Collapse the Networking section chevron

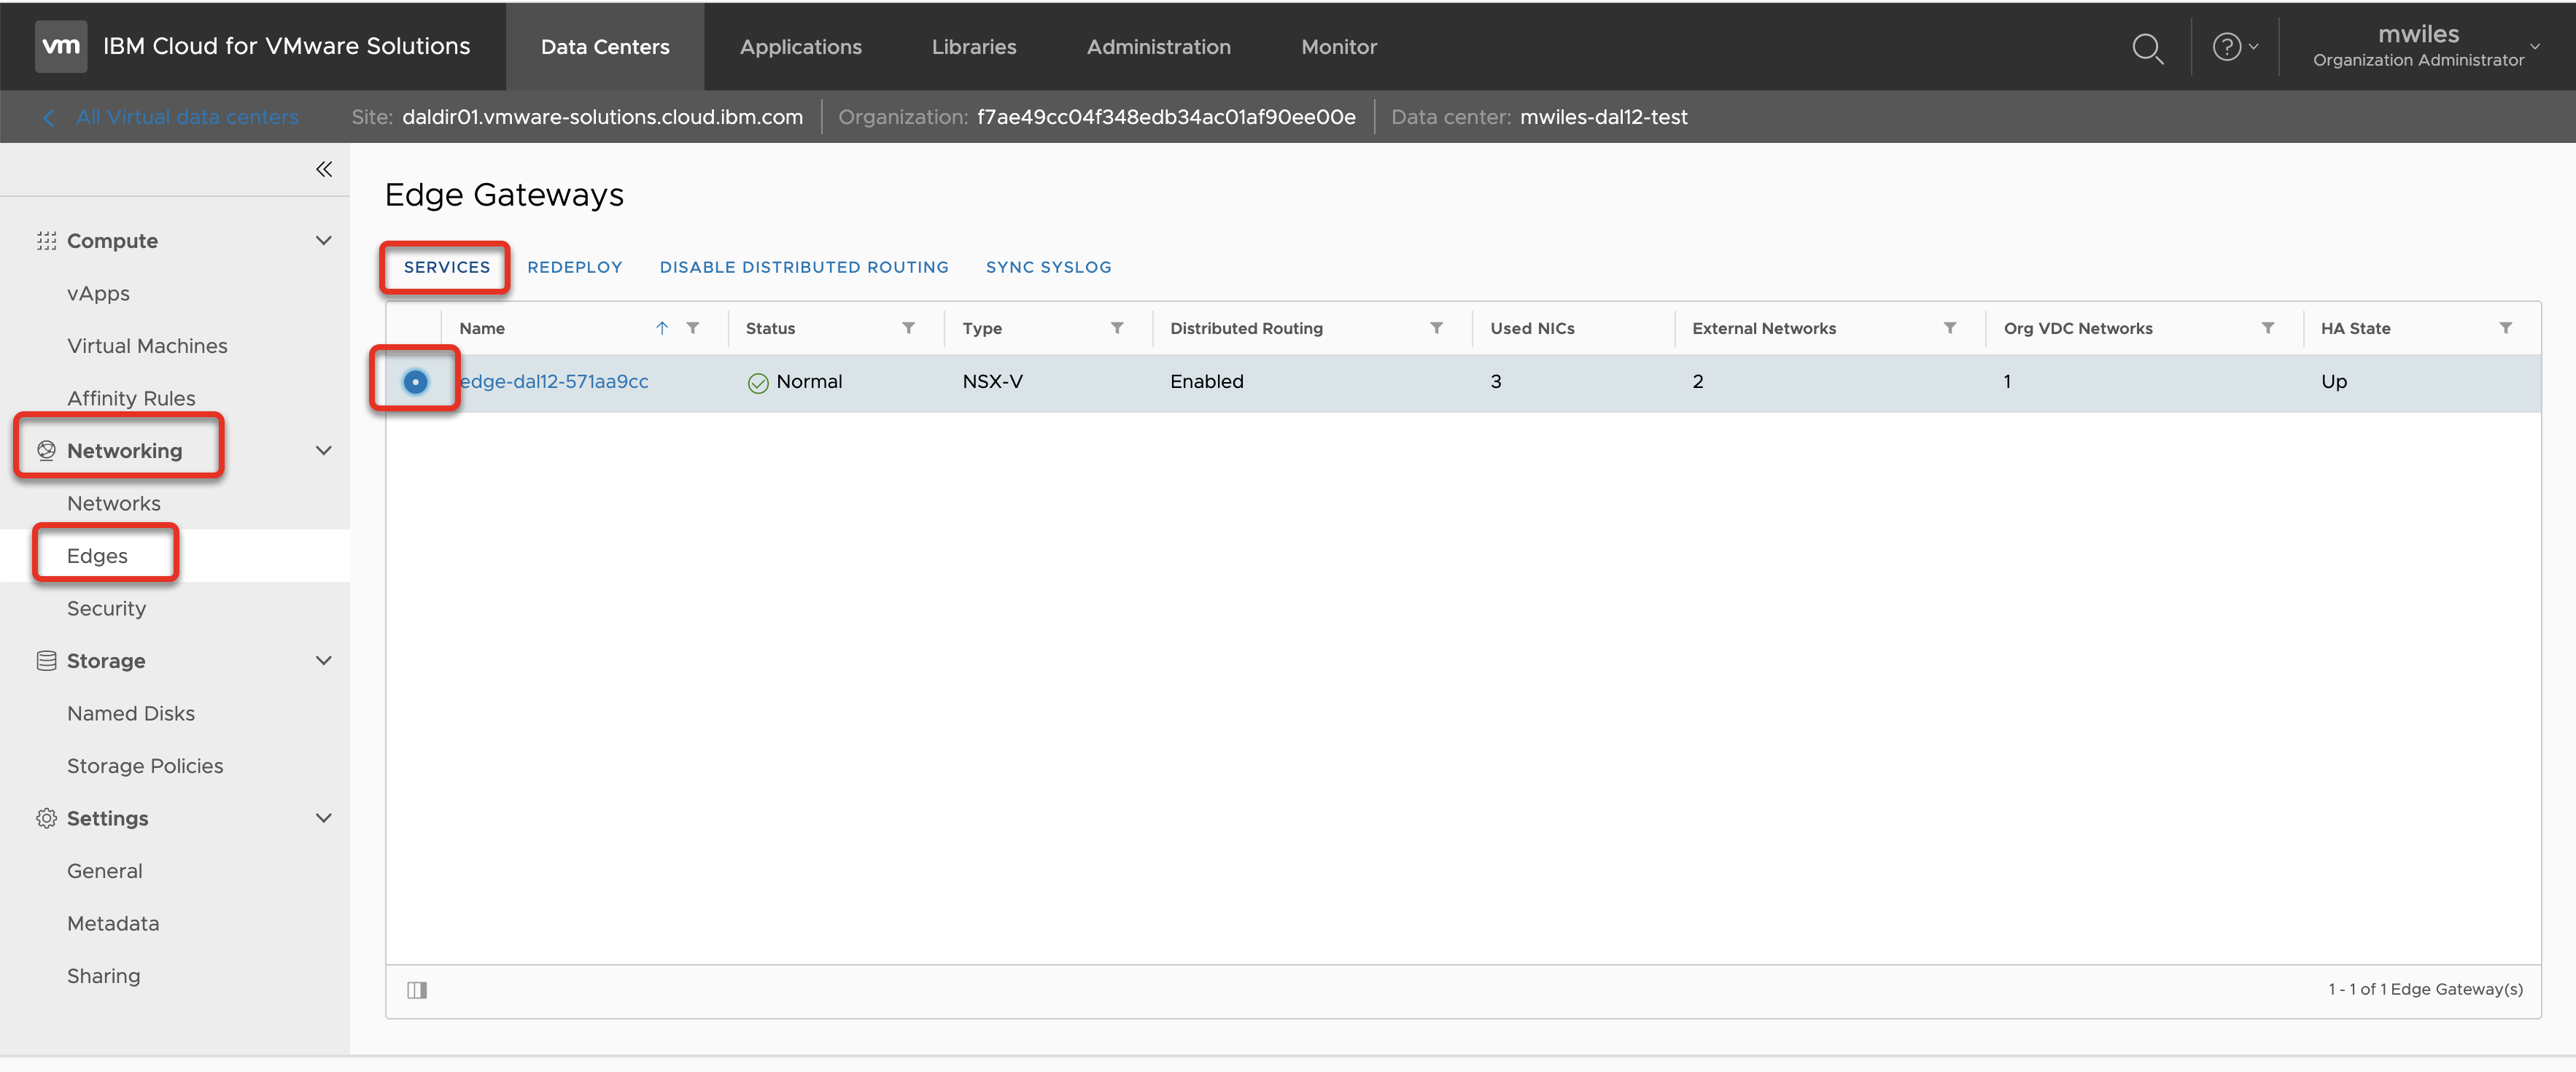(x=323, y=451)
